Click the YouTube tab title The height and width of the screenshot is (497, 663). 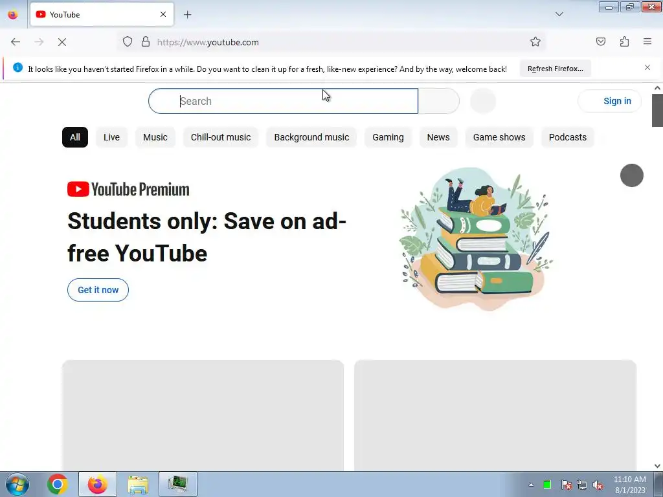coord(65,14)
